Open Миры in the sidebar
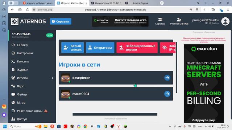232x130 pixels. (x=18, y=103)
